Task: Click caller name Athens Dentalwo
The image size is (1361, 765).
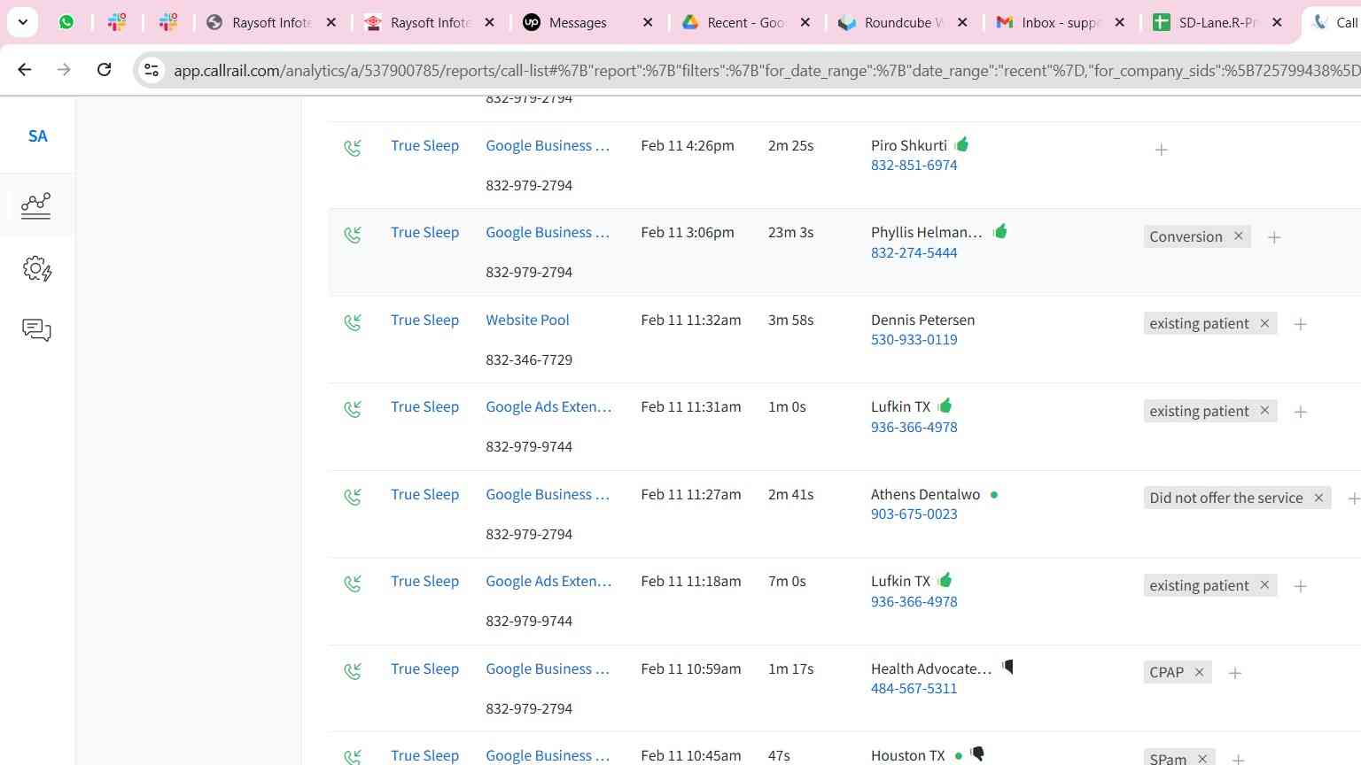Action: click(925, 494)
